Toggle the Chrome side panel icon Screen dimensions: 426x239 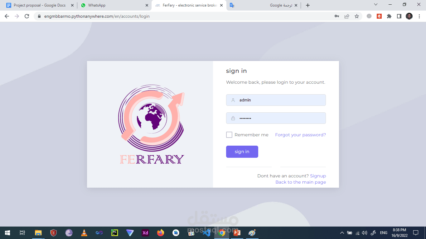pyautogui.click(x=399, y=16)
